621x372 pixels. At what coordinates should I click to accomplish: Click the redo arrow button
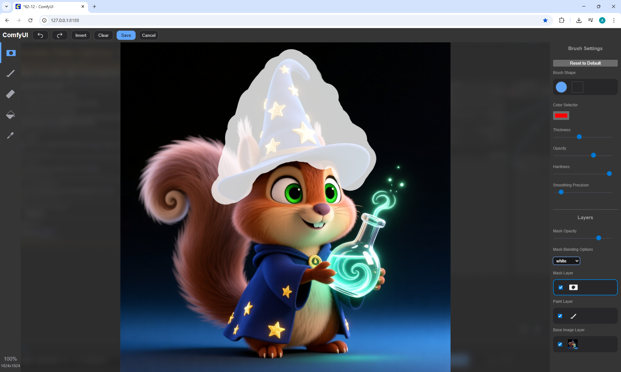[x=60, y=35]
